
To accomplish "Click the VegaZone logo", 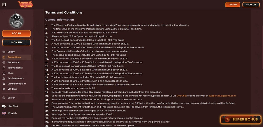I will 26,4.
